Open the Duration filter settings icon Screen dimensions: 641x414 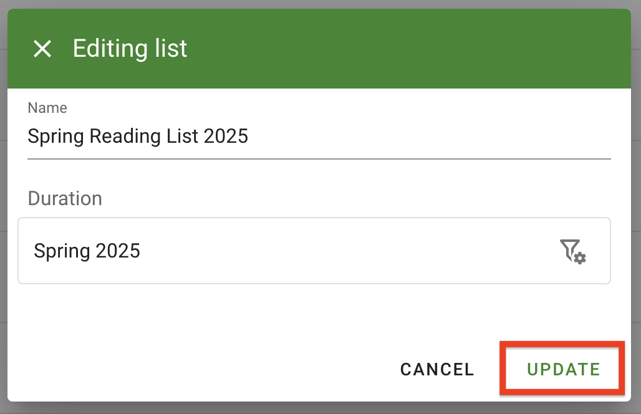pyautogui.click(x=572, y=251)
